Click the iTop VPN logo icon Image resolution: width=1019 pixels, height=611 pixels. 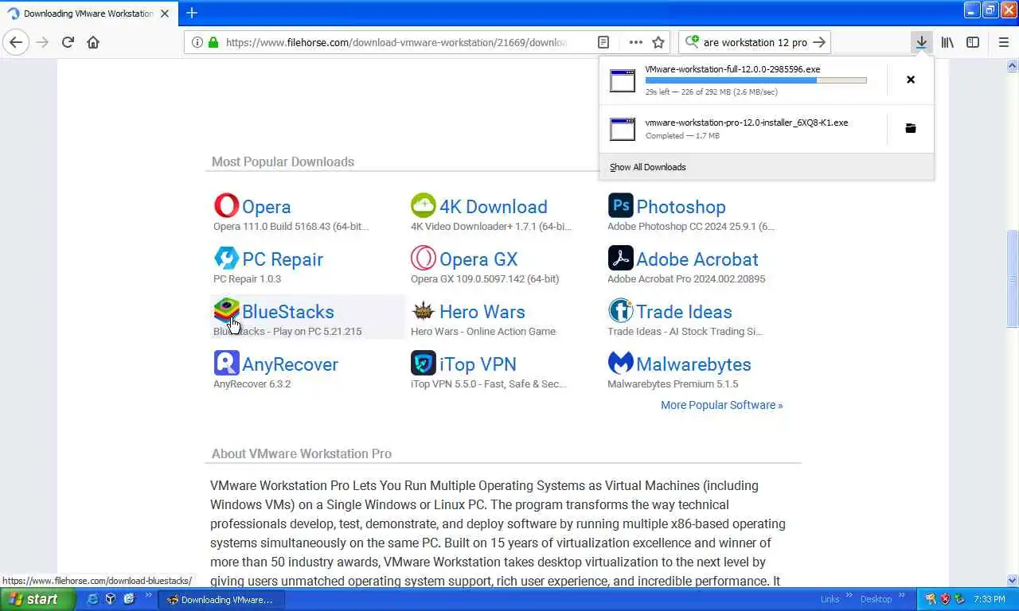pyautogui.click(x=424, y=364)
